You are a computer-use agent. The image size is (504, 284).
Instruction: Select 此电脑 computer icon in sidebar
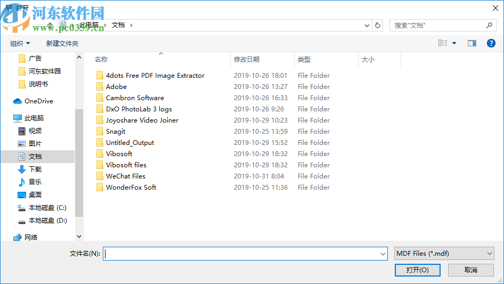(x=18, y=118)
